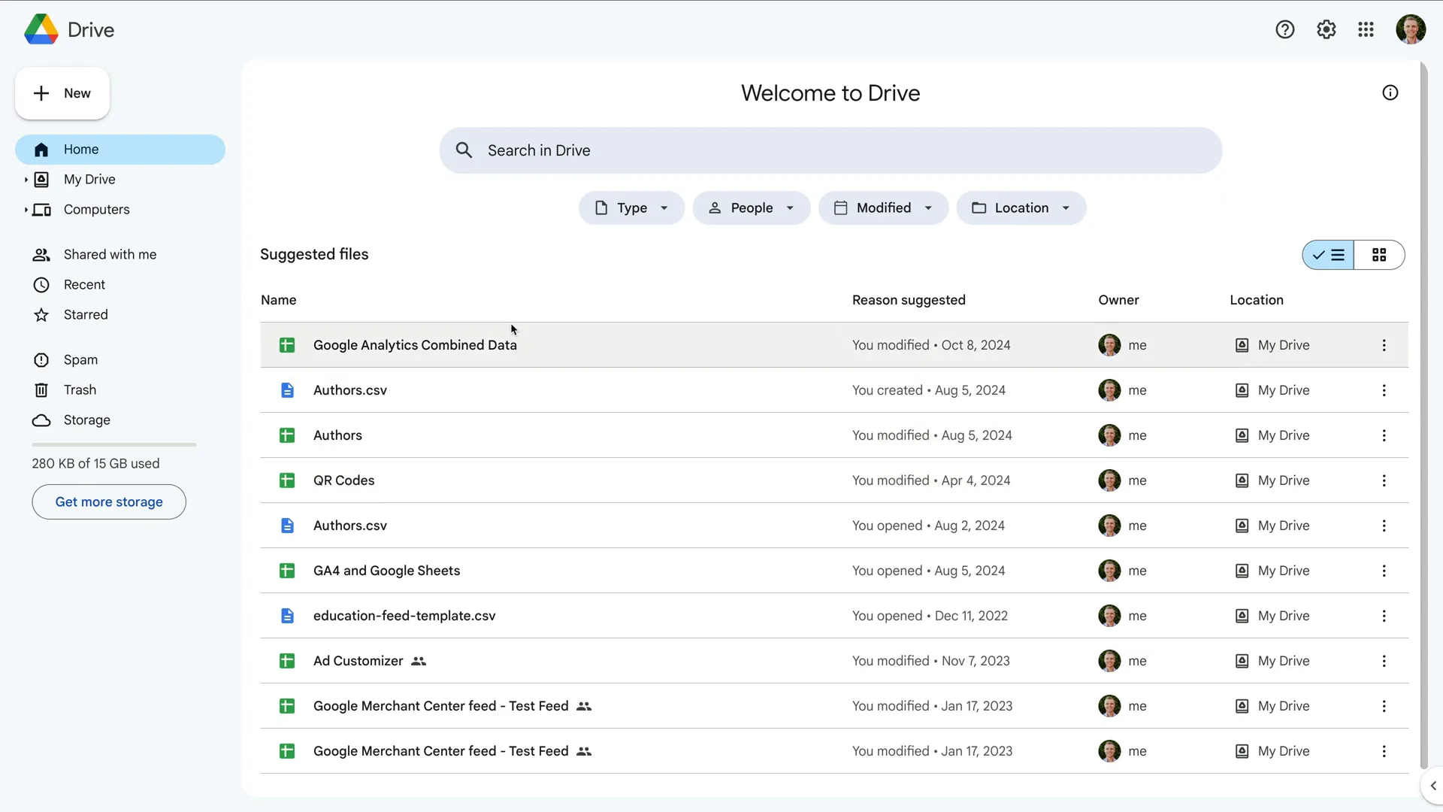Viewport: 1443px width, 812px height.
Task: Click the shared indicator on Ad Customizer
Action: pyautogui.click(x=419, y=661)
